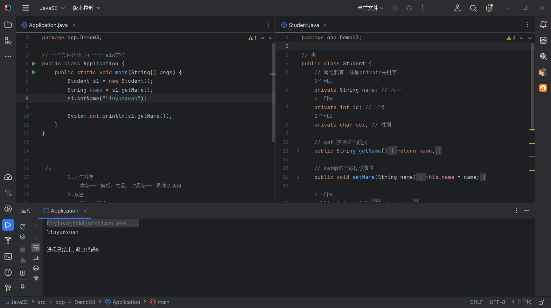The height and width of the screenshot is (308, 551).
Task: Open the Problems tool window
Action: pos(8,272)
